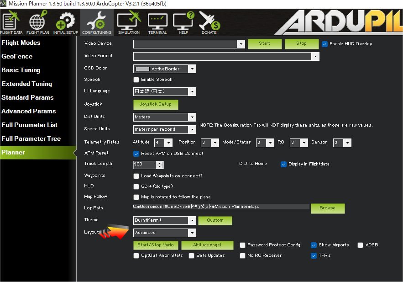
Task: Increase Track Length with up arrow
Action: pos(160,163)
